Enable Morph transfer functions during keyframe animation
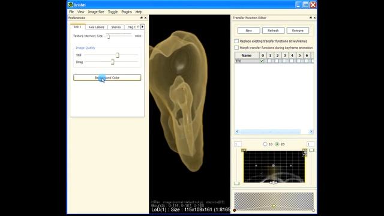This screenshot has height=216, width=384. point(236,48)
